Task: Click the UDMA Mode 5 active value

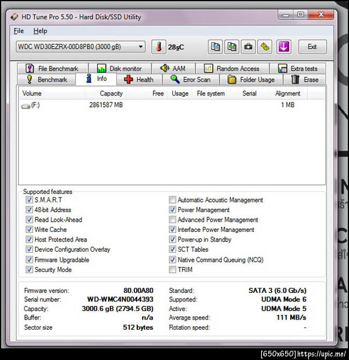Action: click(284, 309)
